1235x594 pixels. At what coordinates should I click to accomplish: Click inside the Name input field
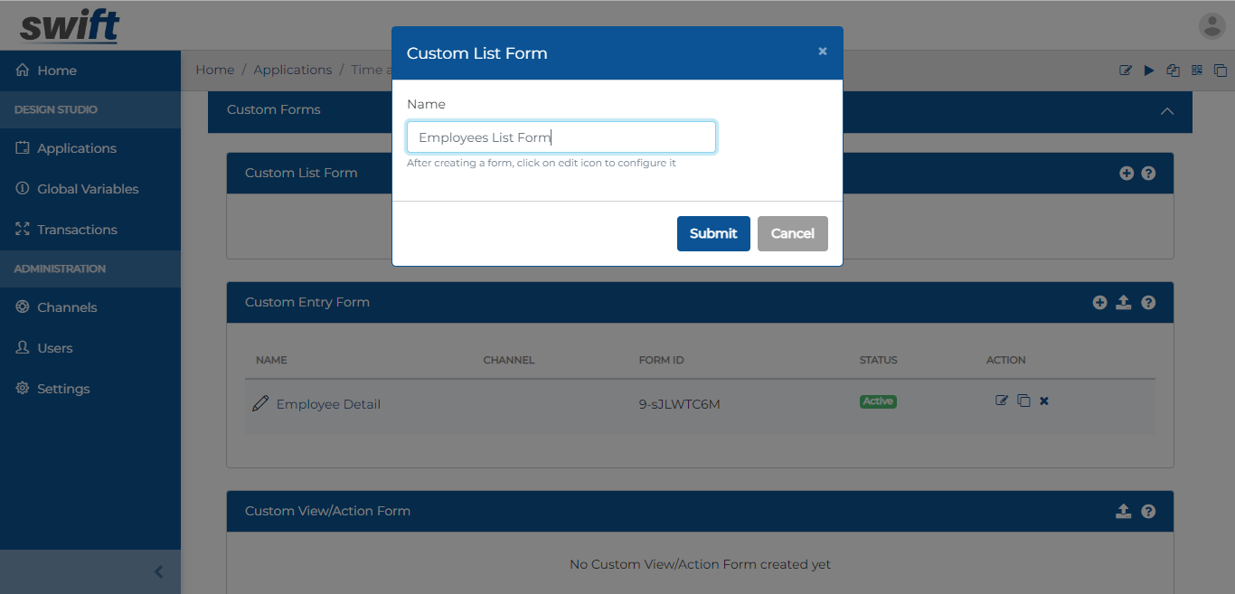(561, 137)
